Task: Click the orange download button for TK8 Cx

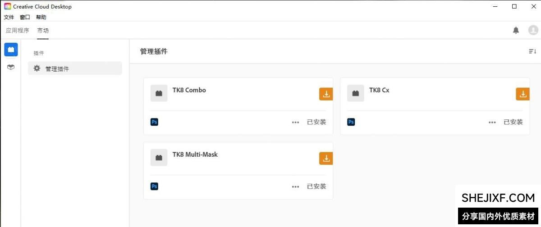Action: tap(523, 94)
